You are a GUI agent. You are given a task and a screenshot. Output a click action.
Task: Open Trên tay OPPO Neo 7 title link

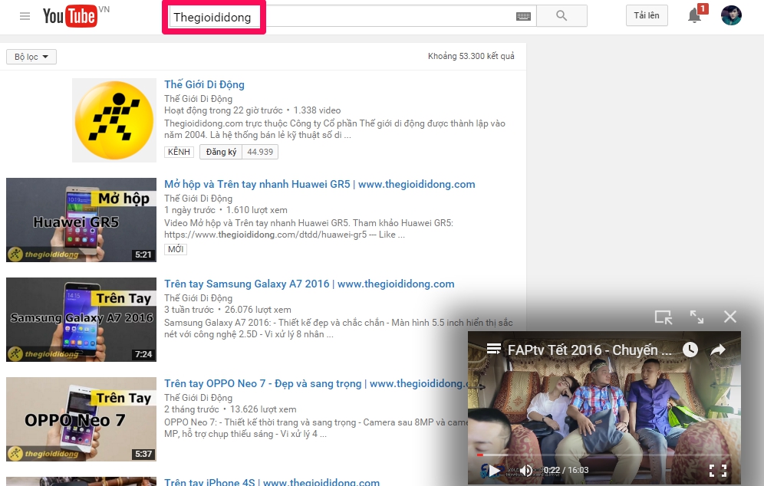(x=316, y=384)
